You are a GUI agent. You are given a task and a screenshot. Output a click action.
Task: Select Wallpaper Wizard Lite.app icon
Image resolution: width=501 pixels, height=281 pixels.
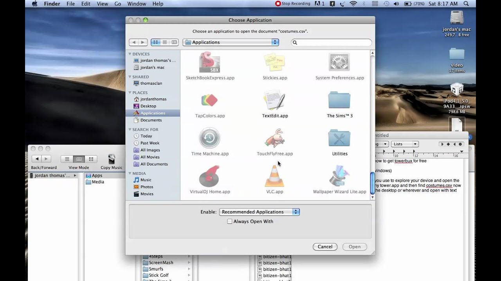pos(339,176)
